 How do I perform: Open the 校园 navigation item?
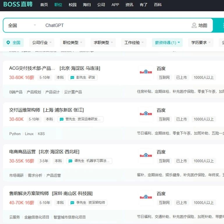point(73,5)
